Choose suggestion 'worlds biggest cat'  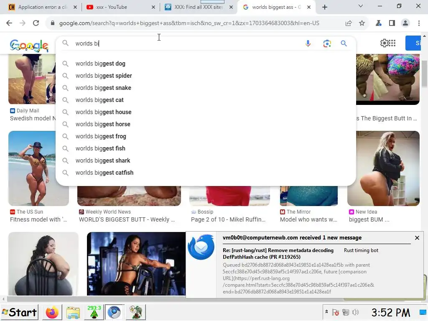tap(206, 100)
